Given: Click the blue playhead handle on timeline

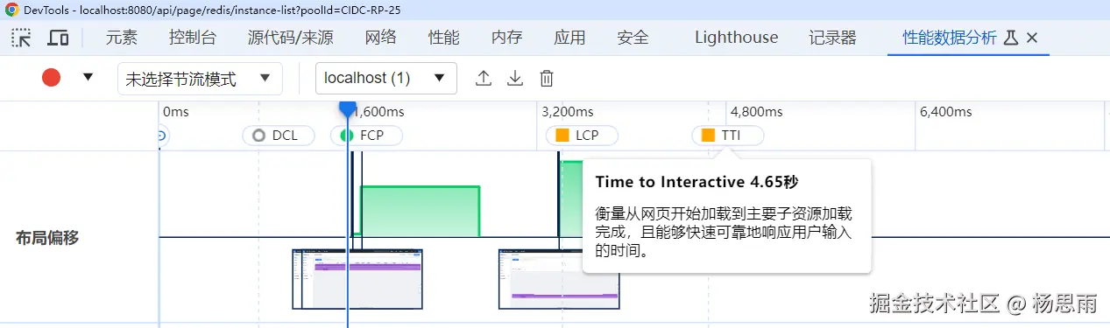Looking at the screenshot, I should point(348,108).
